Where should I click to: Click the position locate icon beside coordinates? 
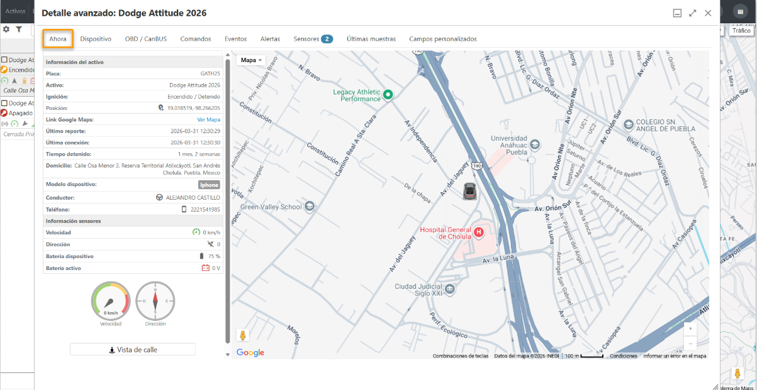161,108
